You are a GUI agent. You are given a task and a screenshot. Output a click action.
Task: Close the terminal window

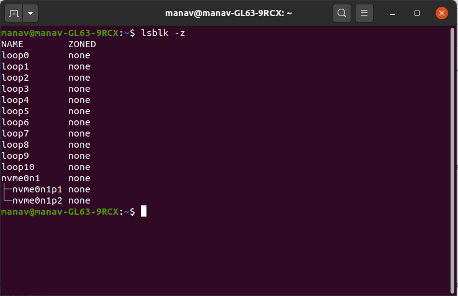(x=441, y=12)
